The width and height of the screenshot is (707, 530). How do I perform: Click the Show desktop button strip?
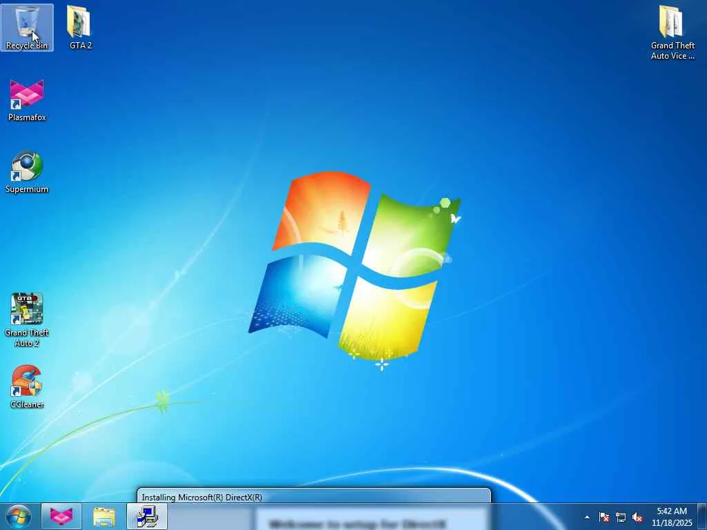pyautogui.click(x=702, y=517)
